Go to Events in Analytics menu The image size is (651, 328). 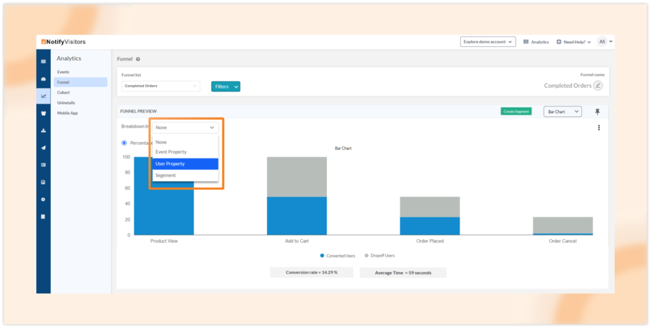(63, 72)
